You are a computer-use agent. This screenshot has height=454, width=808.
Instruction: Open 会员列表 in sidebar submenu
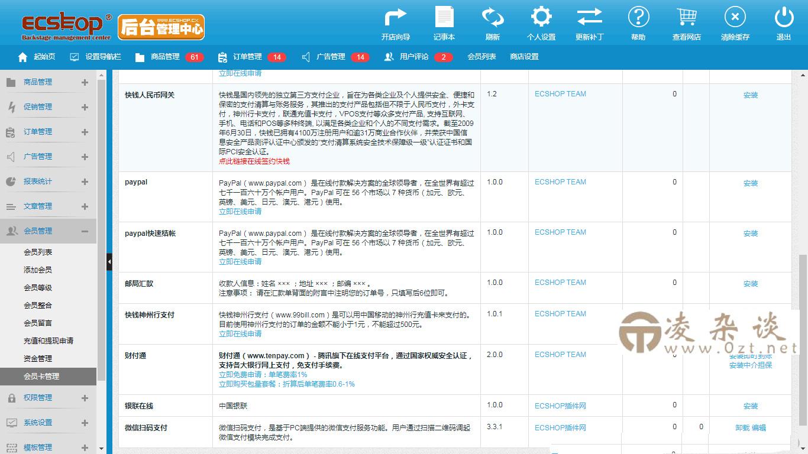(x=38, y=252)
